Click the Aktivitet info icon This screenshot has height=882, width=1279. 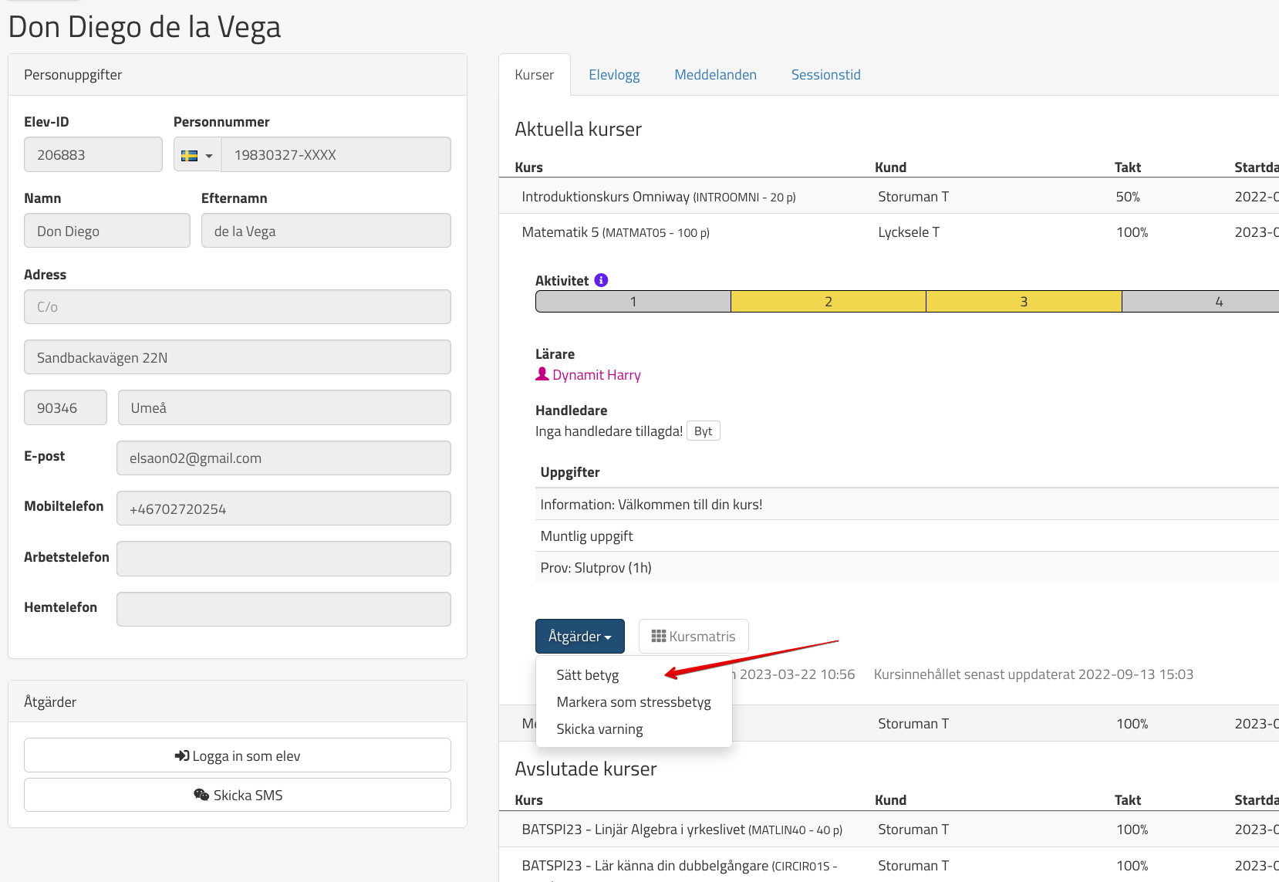[601, 280]
